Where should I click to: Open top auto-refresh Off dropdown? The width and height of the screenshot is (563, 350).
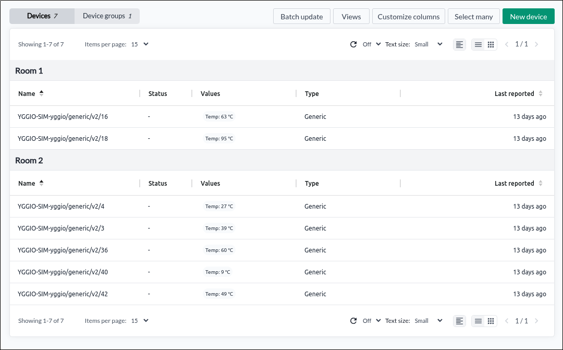[x=371, y=44]
